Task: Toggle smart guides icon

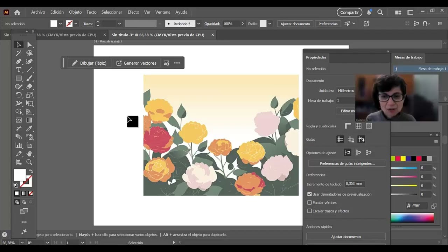Action: coord(362,139)
